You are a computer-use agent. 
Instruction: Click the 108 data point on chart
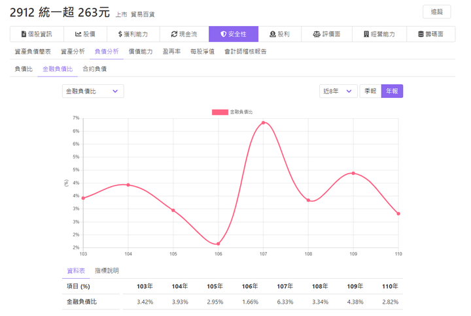(x=308, y=200)
